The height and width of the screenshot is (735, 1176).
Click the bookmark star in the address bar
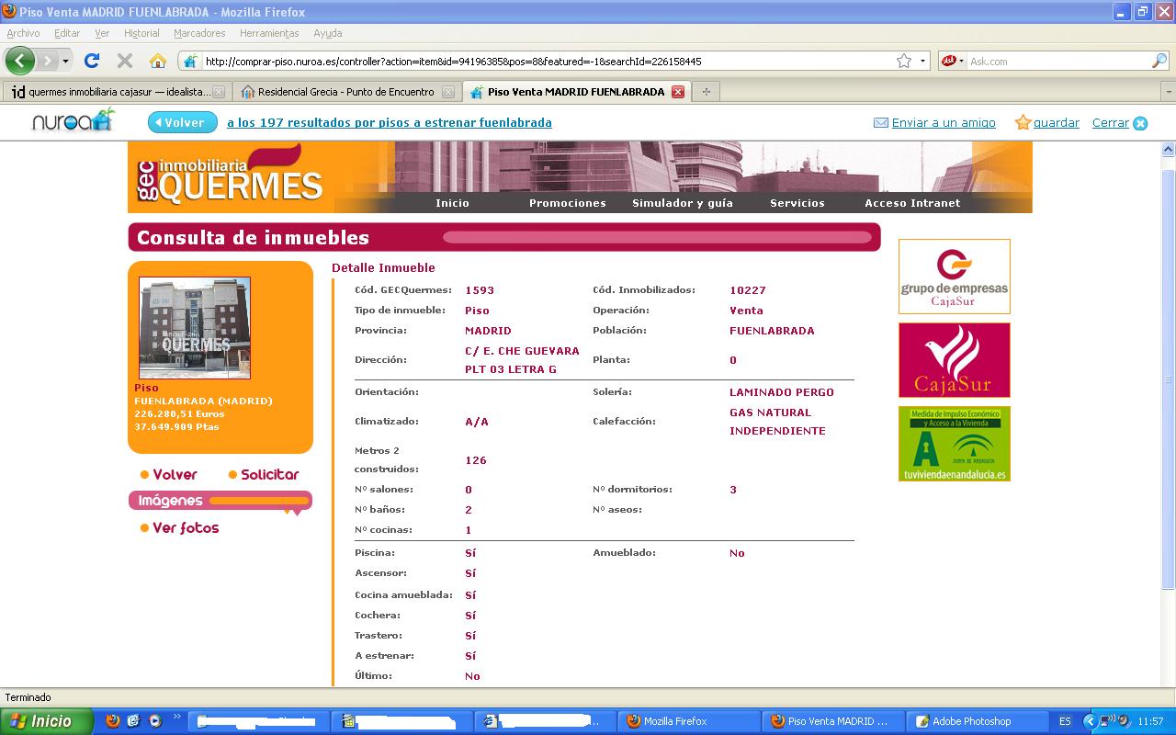coord(904,62)
